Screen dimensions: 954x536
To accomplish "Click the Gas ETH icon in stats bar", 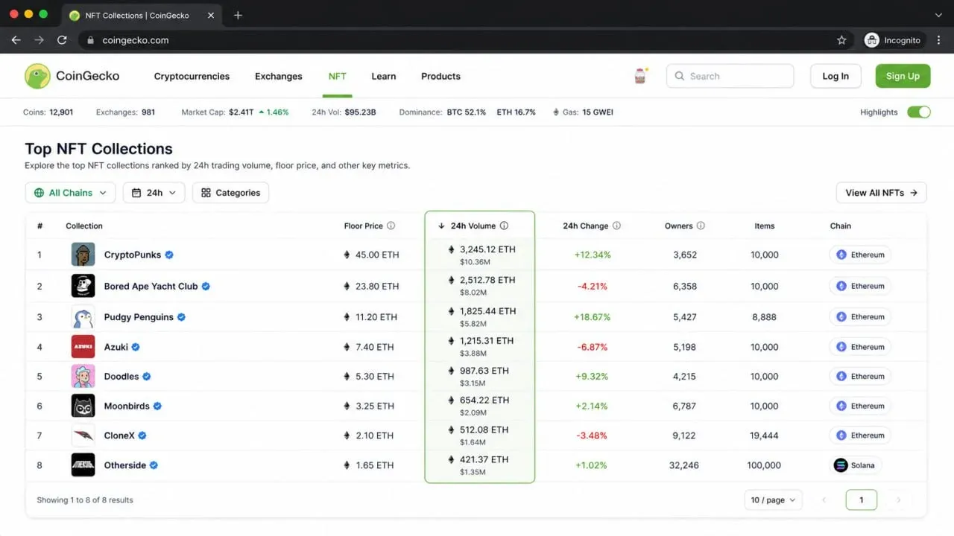I will pyautogui.click(x=556, y=112).
